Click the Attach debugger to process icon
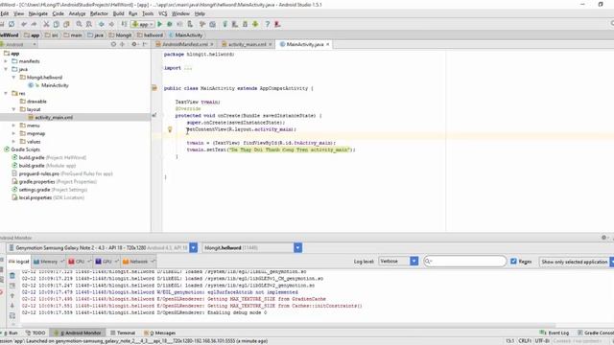 tap(190, 24)
